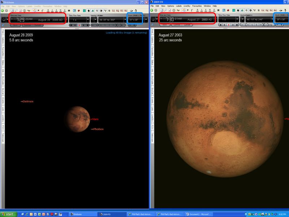
Task: Open the cursor tool dropdown arrow in Brisbane window
Action: tap(8, 20)
